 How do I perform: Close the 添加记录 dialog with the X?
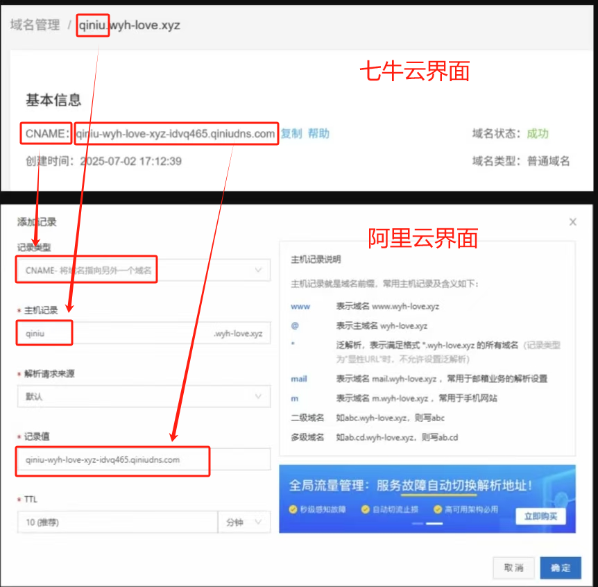572,222
